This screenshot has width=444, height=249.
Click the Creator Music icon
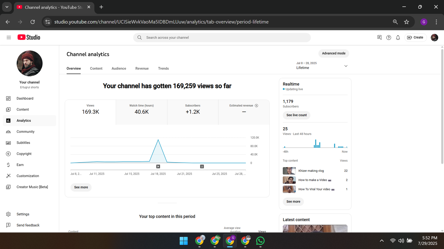[x=8, y=187]
